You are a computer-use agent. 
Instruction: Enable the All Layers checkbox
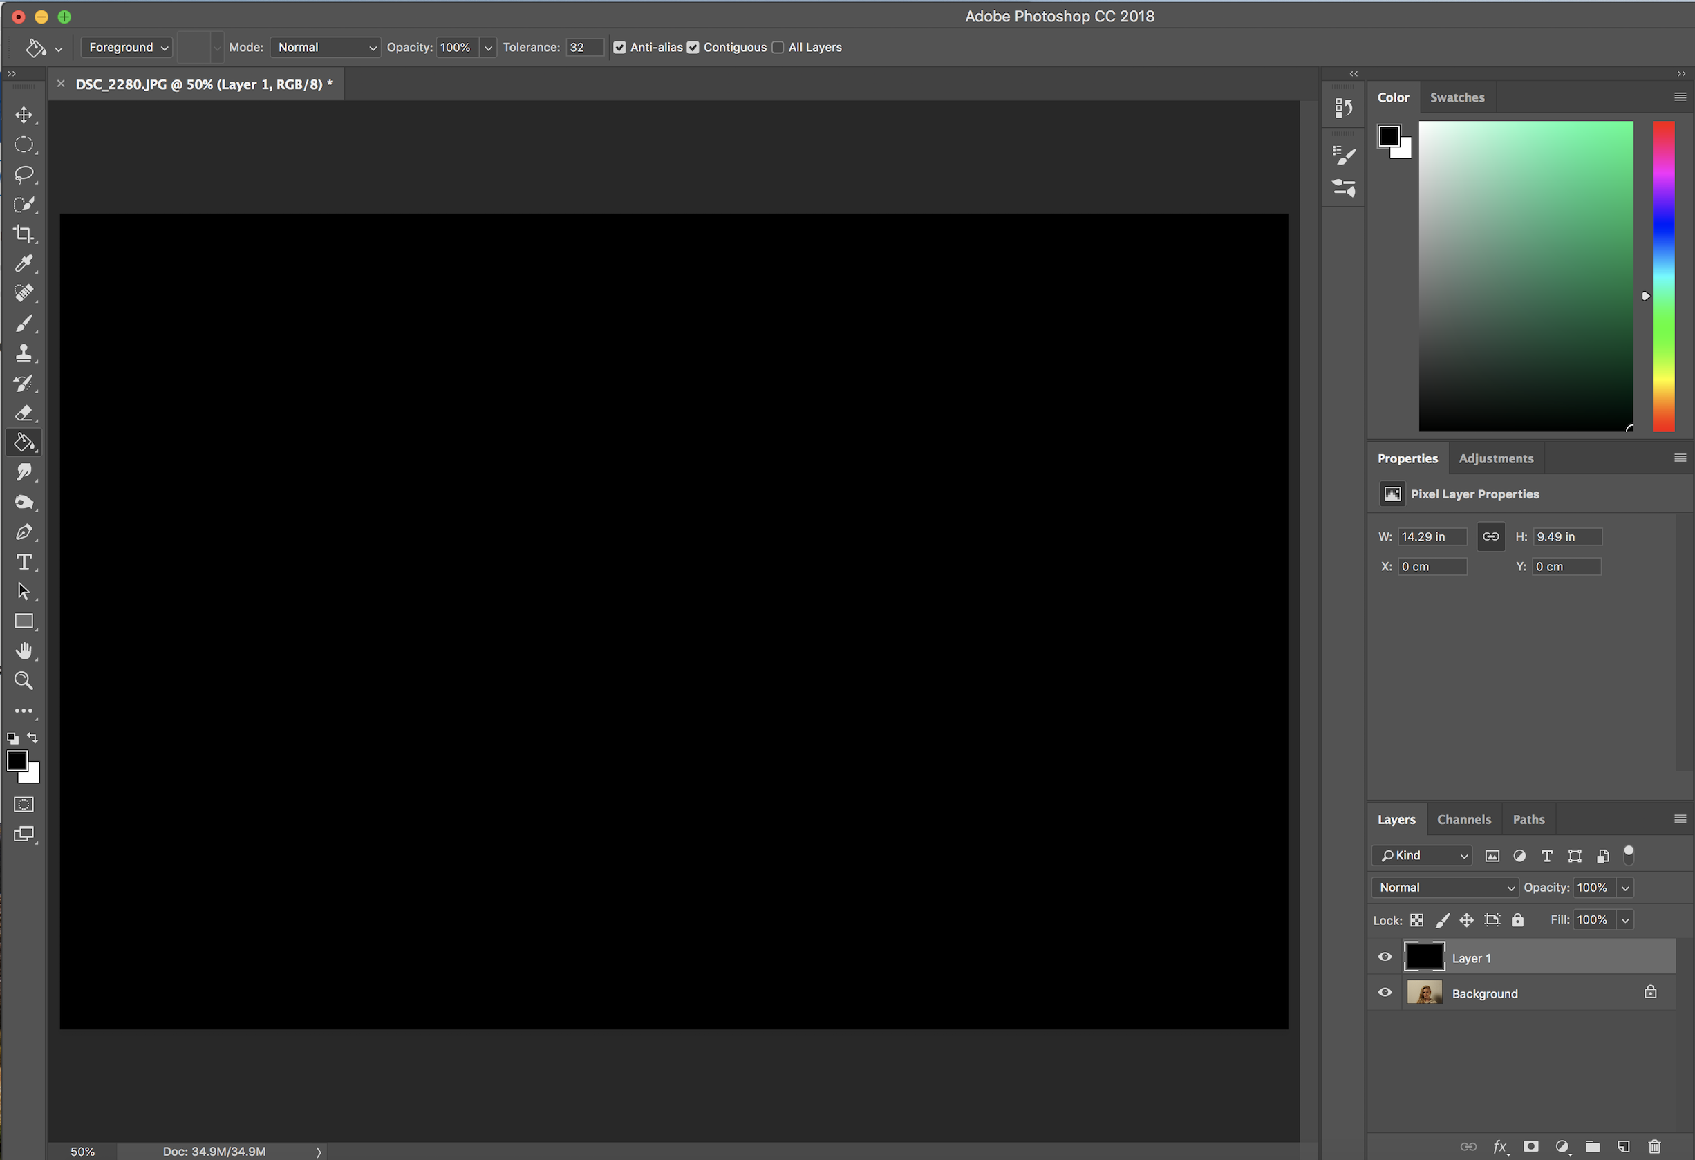coord(778,48)
